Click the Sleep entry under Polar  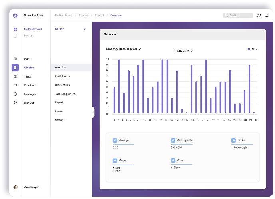tap(177, 167)
